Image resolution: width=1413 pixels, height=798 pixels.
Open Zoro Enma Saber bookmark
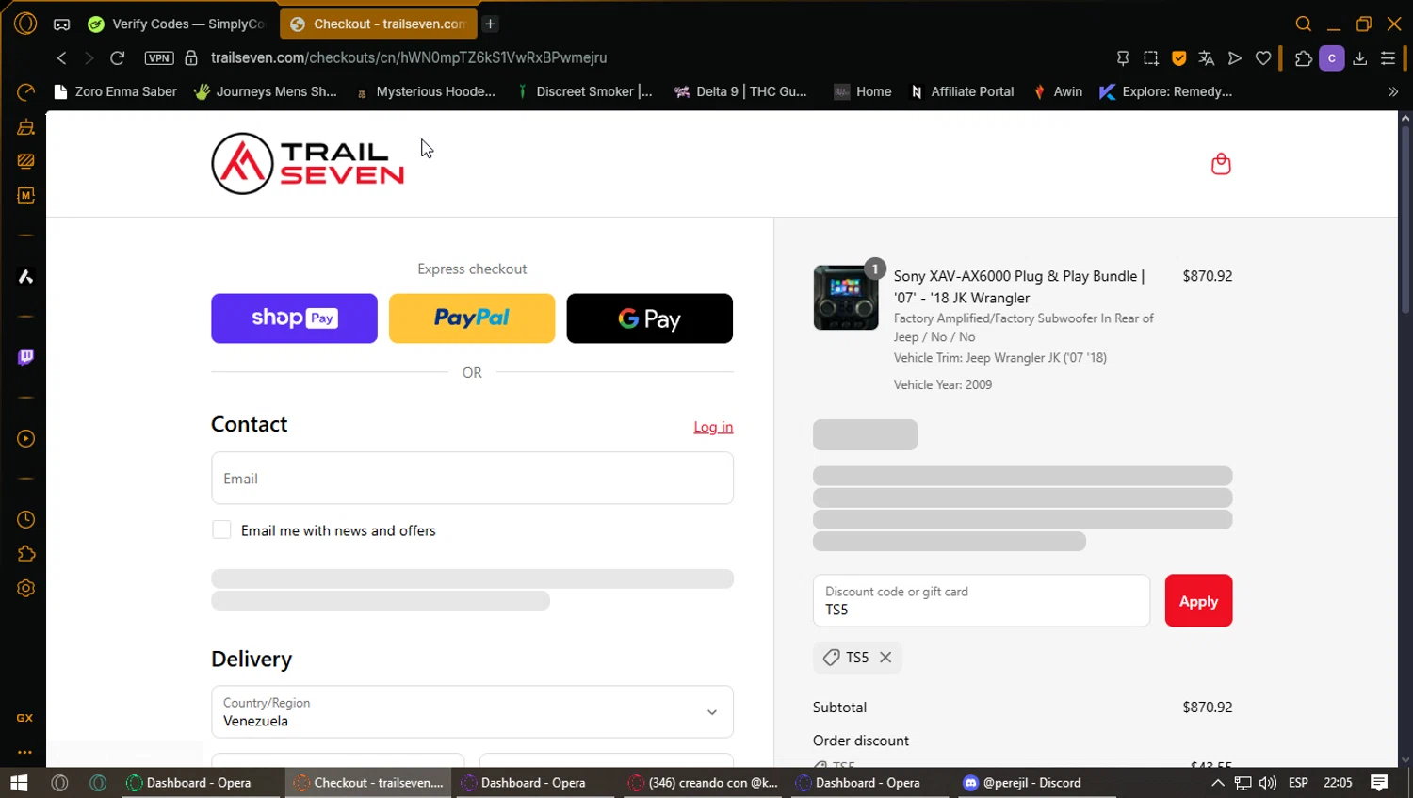116,91
